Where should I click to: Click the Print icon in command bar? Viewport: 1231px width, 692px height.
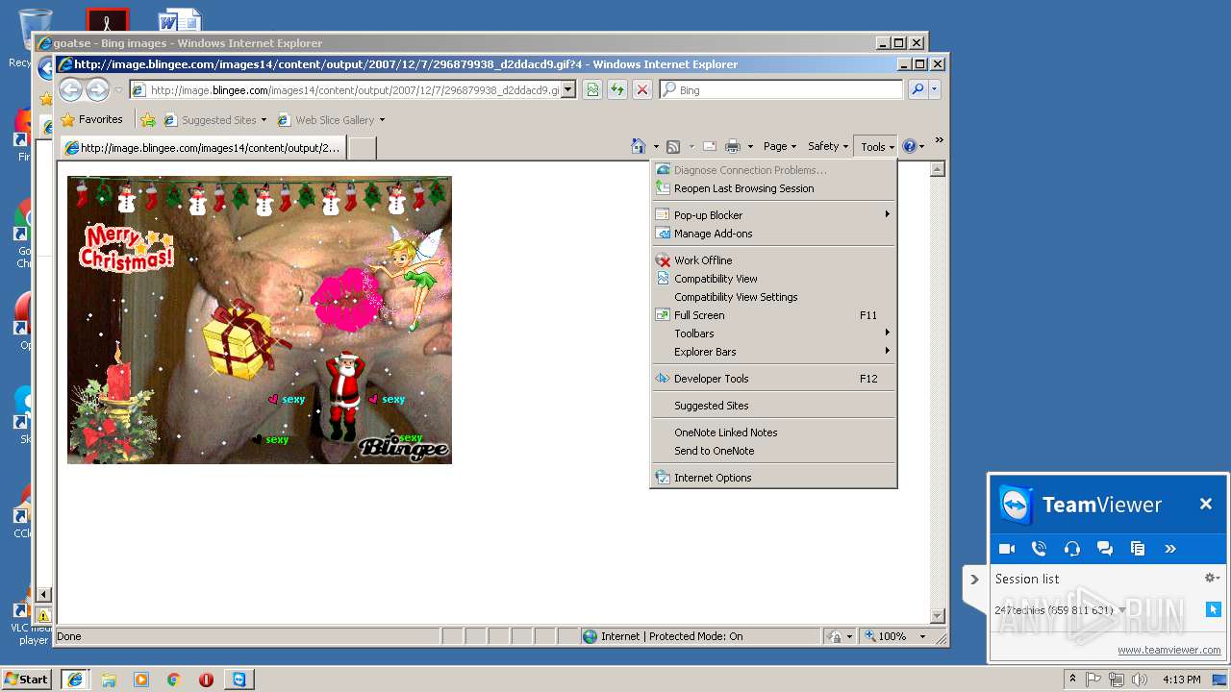(x=732, y=147)
